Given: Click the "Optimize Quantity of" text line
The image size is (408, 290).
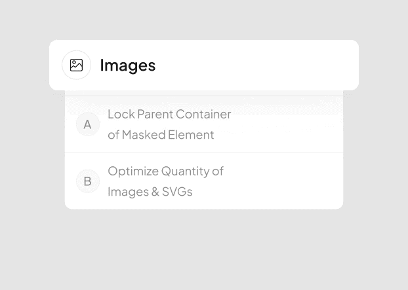Looking at the screenshot, I should pyautogui.click(x=165, y=171).
